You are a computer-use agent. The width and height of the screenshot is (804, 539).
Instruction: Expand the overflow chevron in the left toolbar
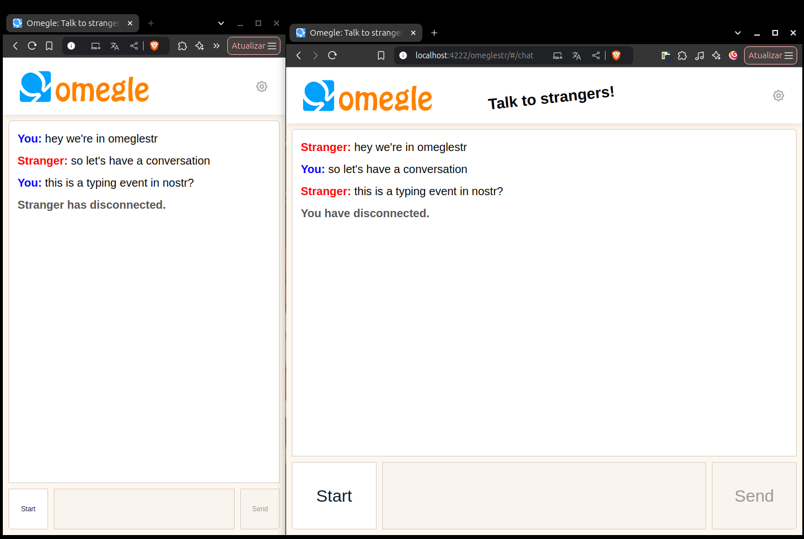click(216, 46)
